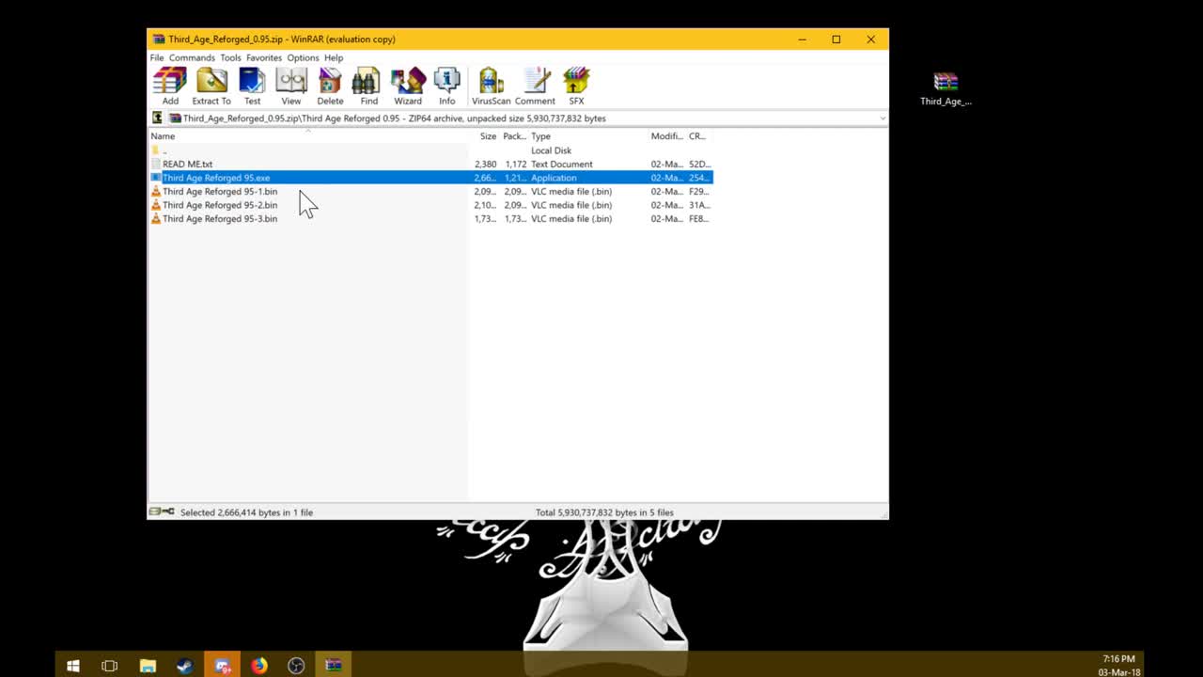The image size is (1203, 677).
Task: Click the Add toolbar icon
Action: (170, 85)
